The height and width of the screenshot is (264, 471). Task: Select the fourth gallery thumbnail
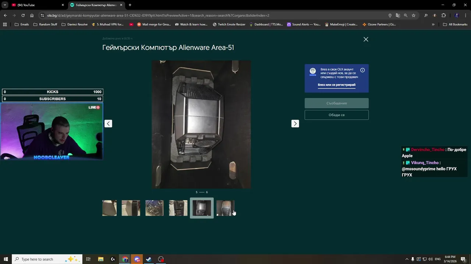(178, 208)
